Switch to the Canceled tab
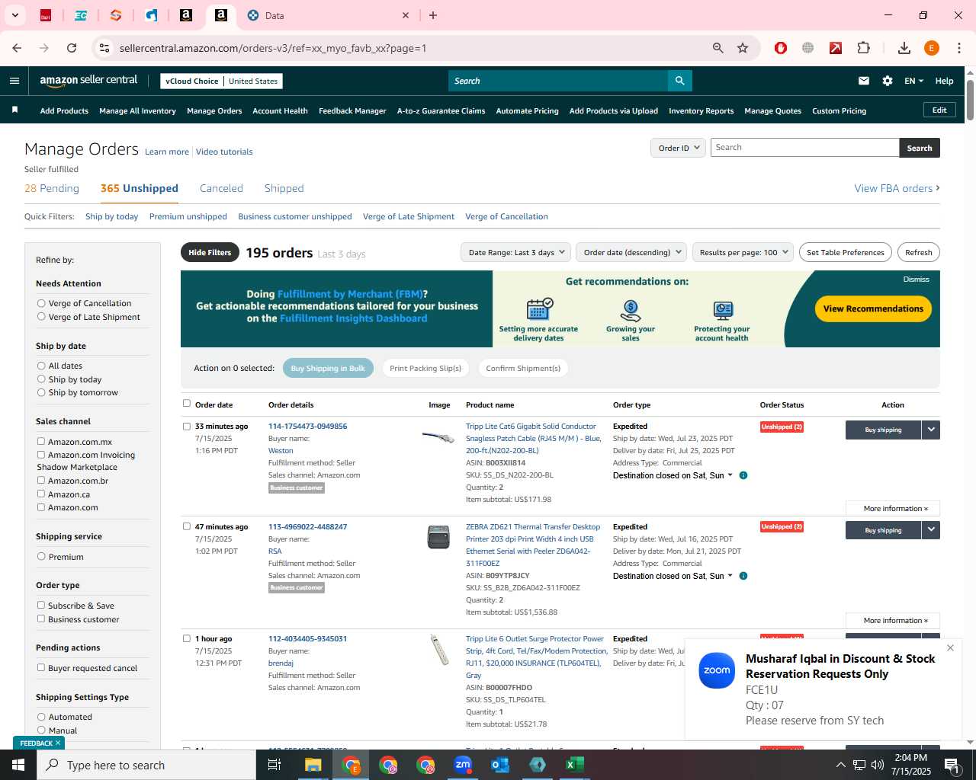Screen dimensions: 976x780 tap(221, 188)
